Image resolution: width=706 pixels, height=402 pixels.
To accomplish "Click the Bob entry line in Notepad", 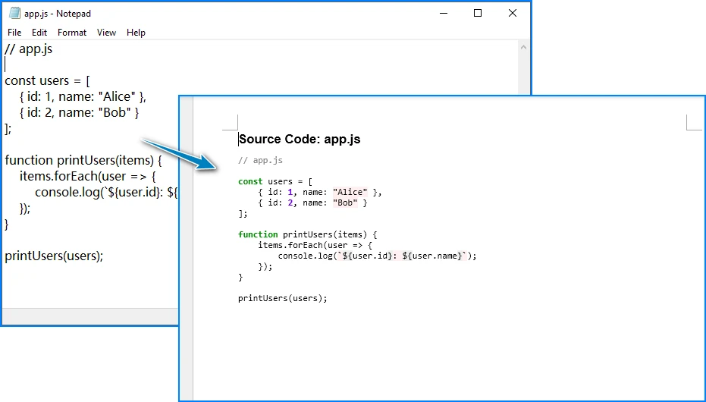I will 79,112.
